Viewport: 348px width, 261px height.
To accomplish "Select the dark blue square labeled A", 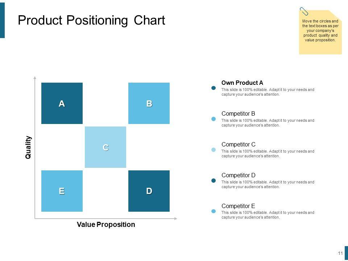I will tap(62, 103).
